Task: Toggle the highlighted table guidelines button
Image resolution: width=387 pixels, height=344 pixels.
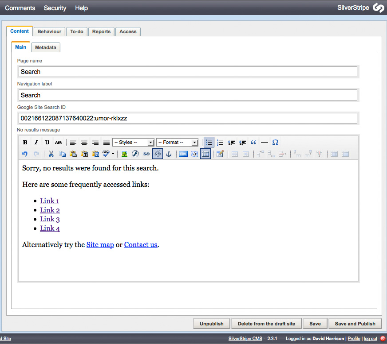Action: (205, 154)
